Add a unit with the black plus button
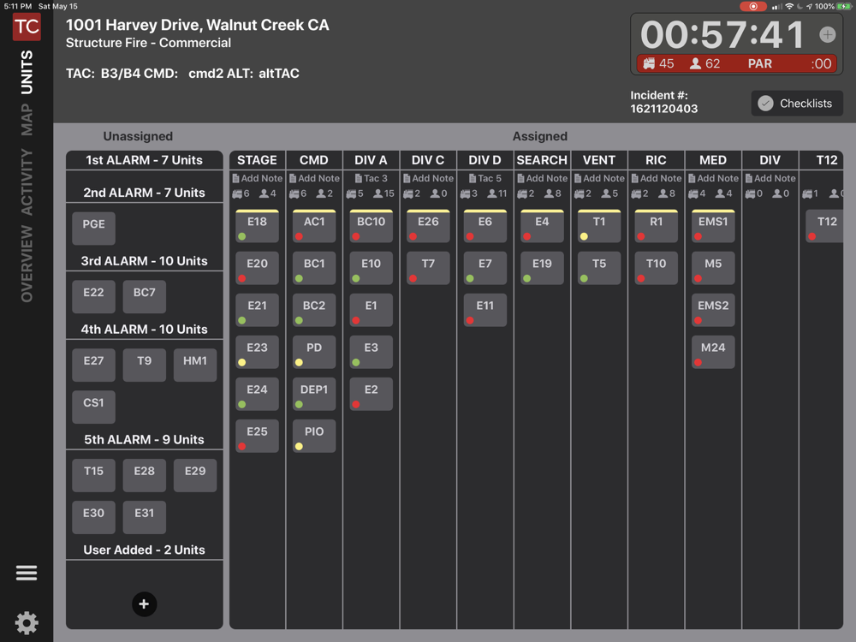The image size is (856, 642). coord(144,603)
